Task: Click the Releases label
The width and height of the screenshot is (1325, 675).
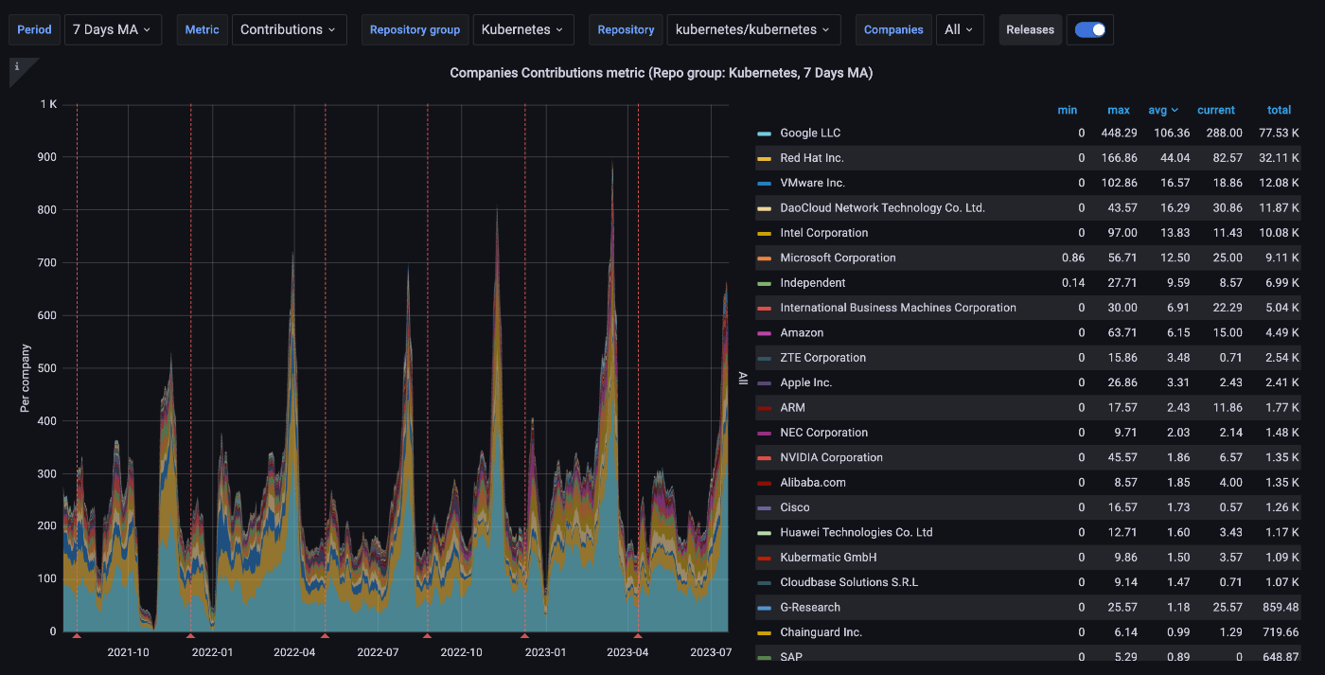Action: pyautogui.click(x=1030, y=29)
